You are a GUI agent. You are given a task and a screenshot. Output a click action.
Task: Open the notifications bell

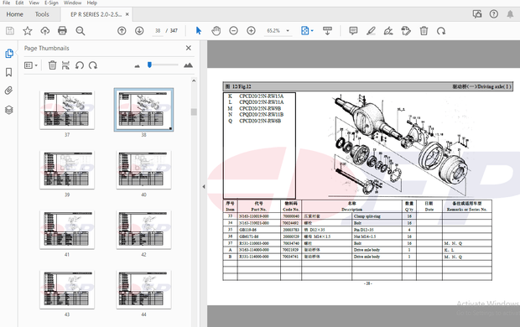click(510, 14)
